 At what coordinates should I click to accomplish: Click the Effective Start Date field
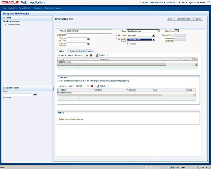[77, 39]
